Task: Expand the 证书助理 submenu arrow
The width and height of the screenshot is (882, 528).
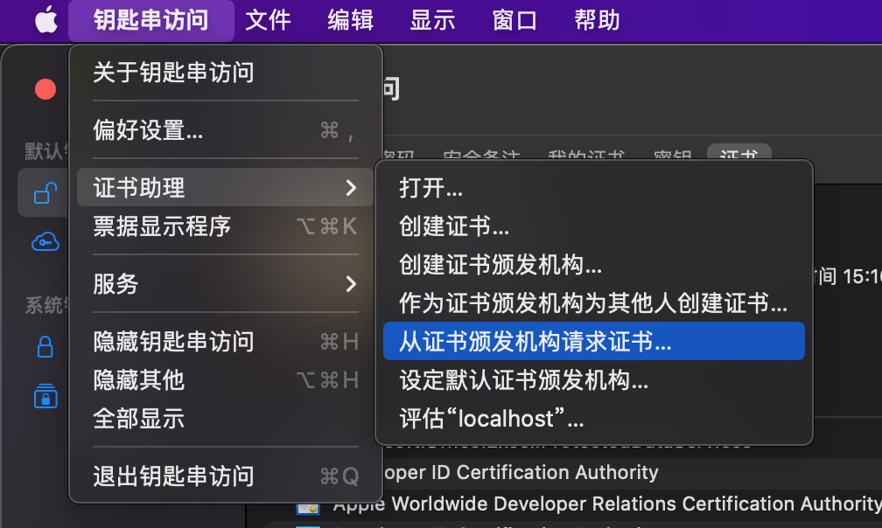Action: pos(350,187)
